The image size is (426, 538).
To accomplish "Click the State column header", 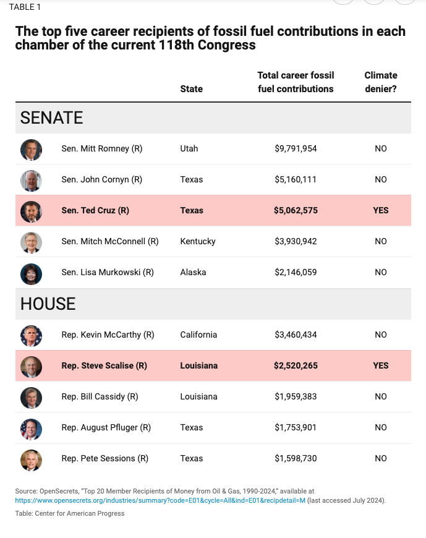I will point(191,89).
